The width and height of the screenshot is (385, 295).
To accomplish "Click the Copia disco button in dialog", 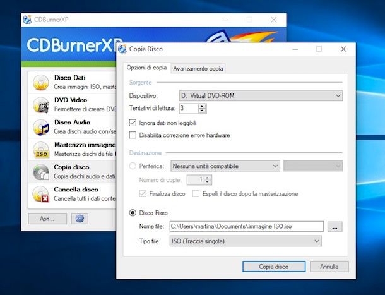I will (274, 267).
